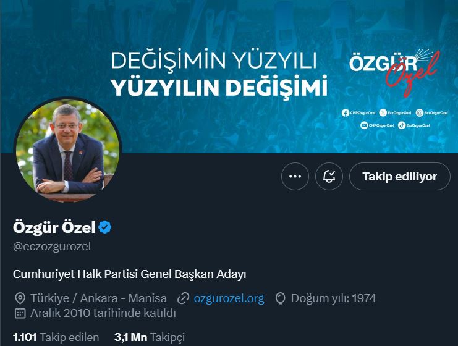Screen dimensions: 458x346
Task: Click the @eczozgurozel username handle
Action: click(x=53, y=247)
